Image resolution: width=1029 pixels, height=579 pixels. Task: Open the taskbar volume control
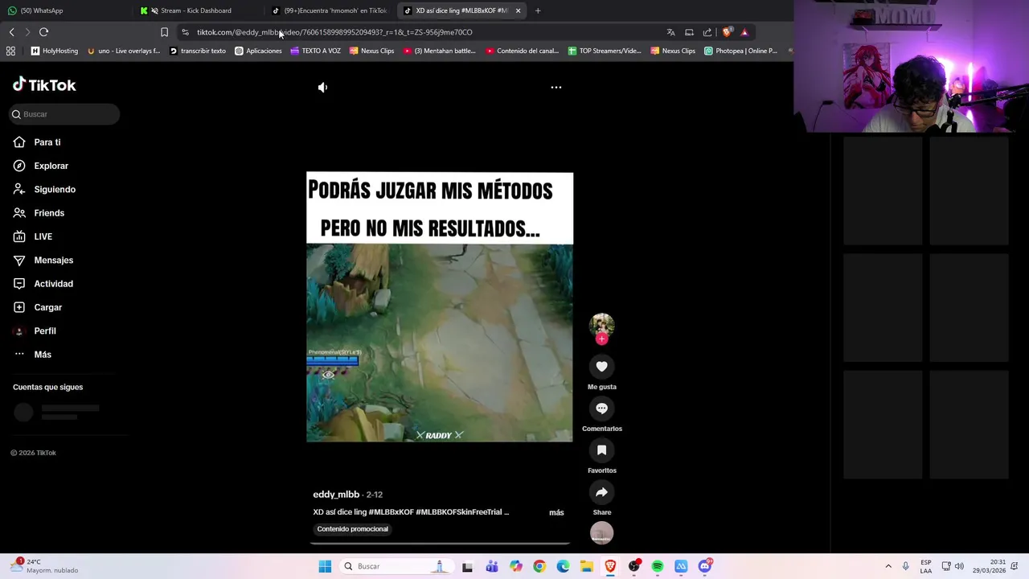(959, 566)
